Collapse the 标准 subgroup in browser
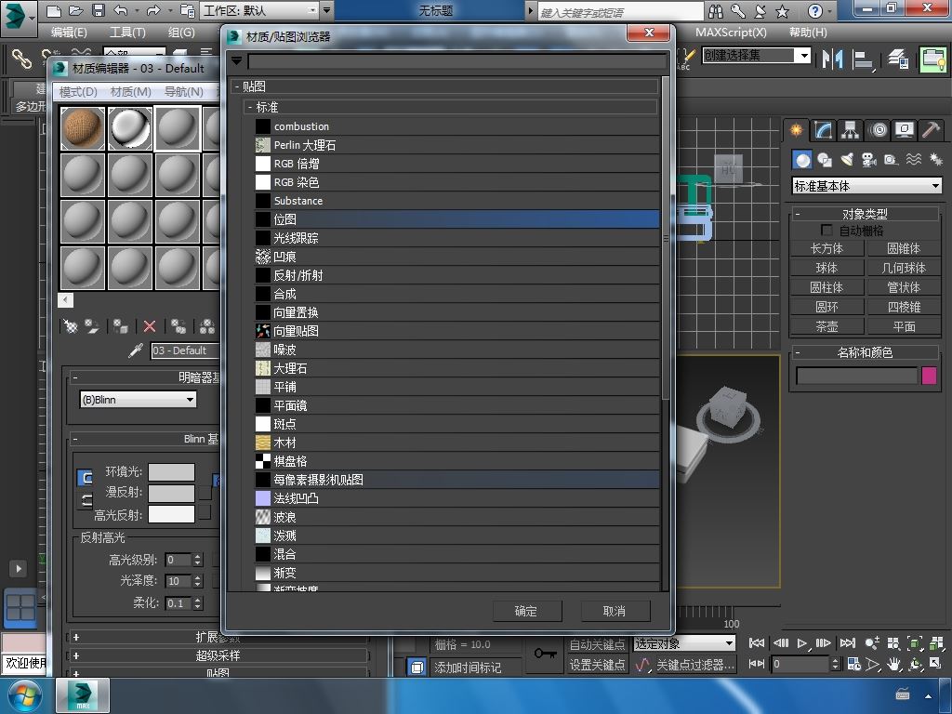The width and height of the screenshot is (952, 714). point(249,108)
